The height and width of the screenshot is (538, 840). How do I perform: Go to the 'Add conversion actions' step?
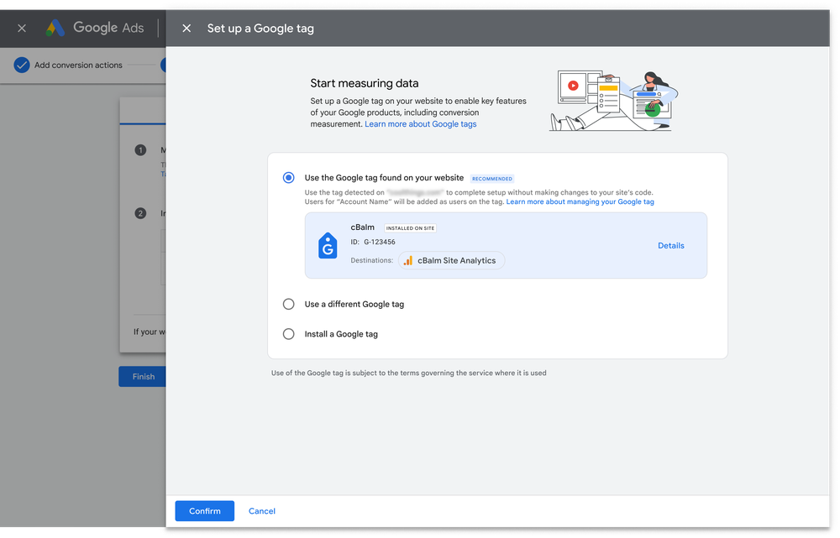(78, 65)
